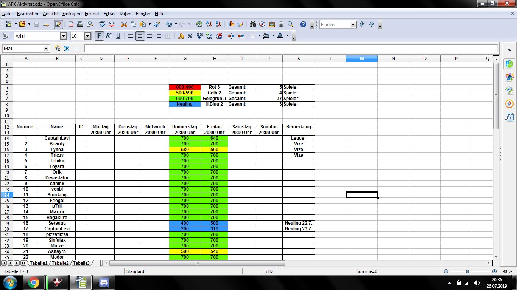Toggle Center Horizontally alignment
This screenshot has width=517, height=290.
tap(140, 36)
